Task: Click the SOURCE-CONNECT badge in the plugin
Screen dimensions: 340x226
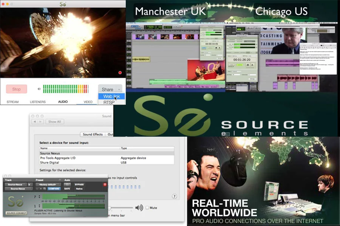Action: [16, 213]
